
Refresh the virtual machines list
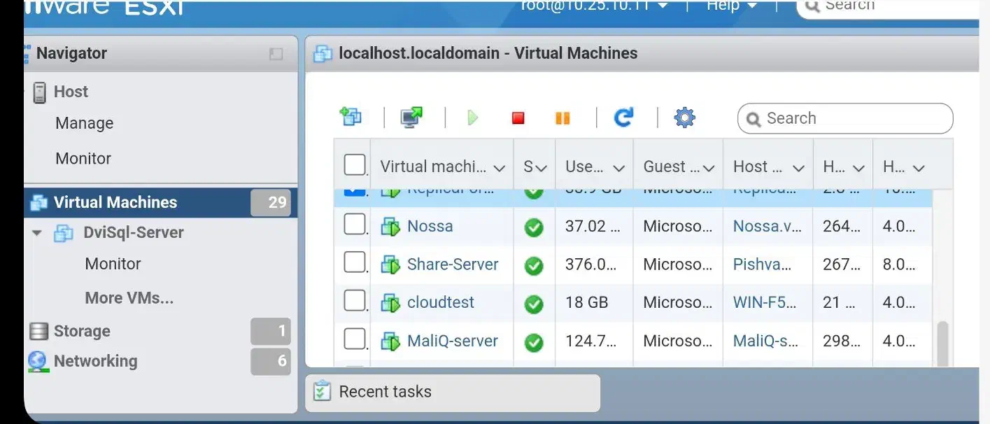pyautogui.click(x=623, y=117)
